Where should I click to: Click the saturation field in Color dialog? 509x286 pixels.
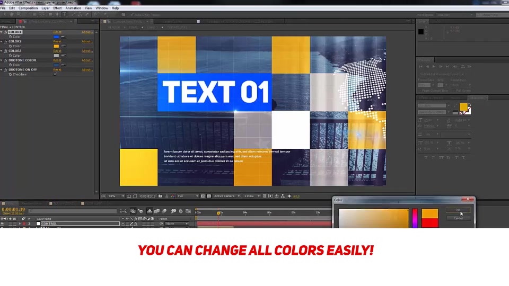[373, 218]
